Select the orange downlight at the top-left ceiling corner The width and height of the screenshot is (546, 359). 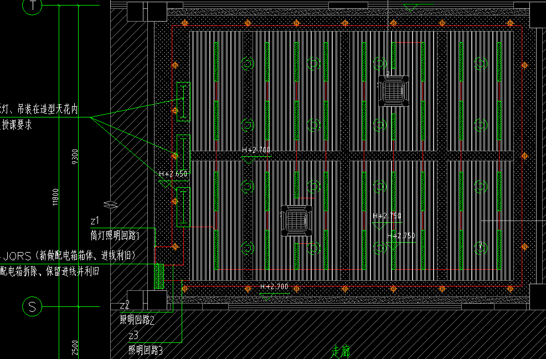pyautogui.click(x=184, y=23)
